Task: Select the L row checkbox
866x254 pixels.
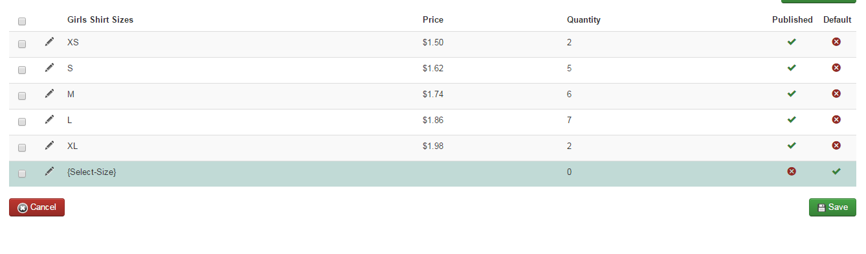Action: point(22,122)
